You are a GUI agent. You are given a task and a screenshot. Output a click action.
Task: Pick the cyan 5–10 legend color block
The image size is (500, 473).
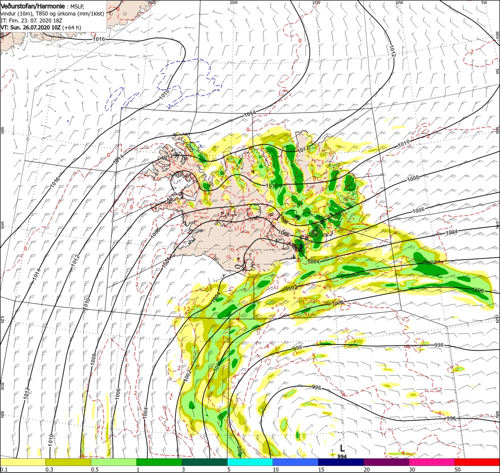point(250,462)
